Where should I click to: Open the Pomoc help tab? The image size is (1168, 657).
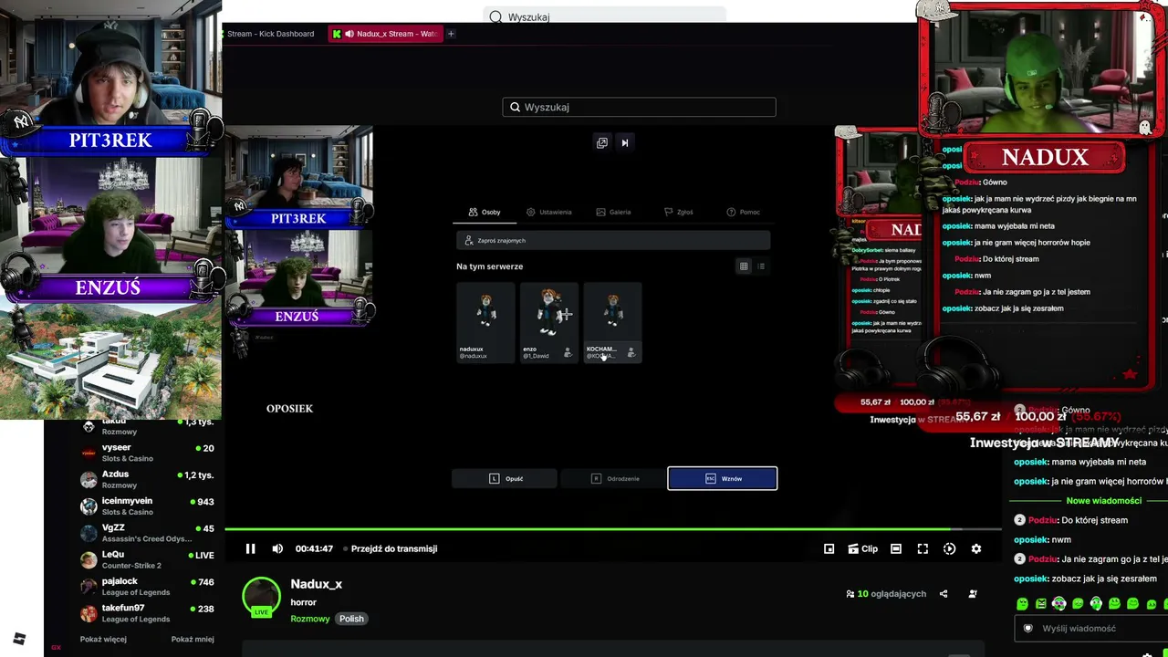coord(744,212)
